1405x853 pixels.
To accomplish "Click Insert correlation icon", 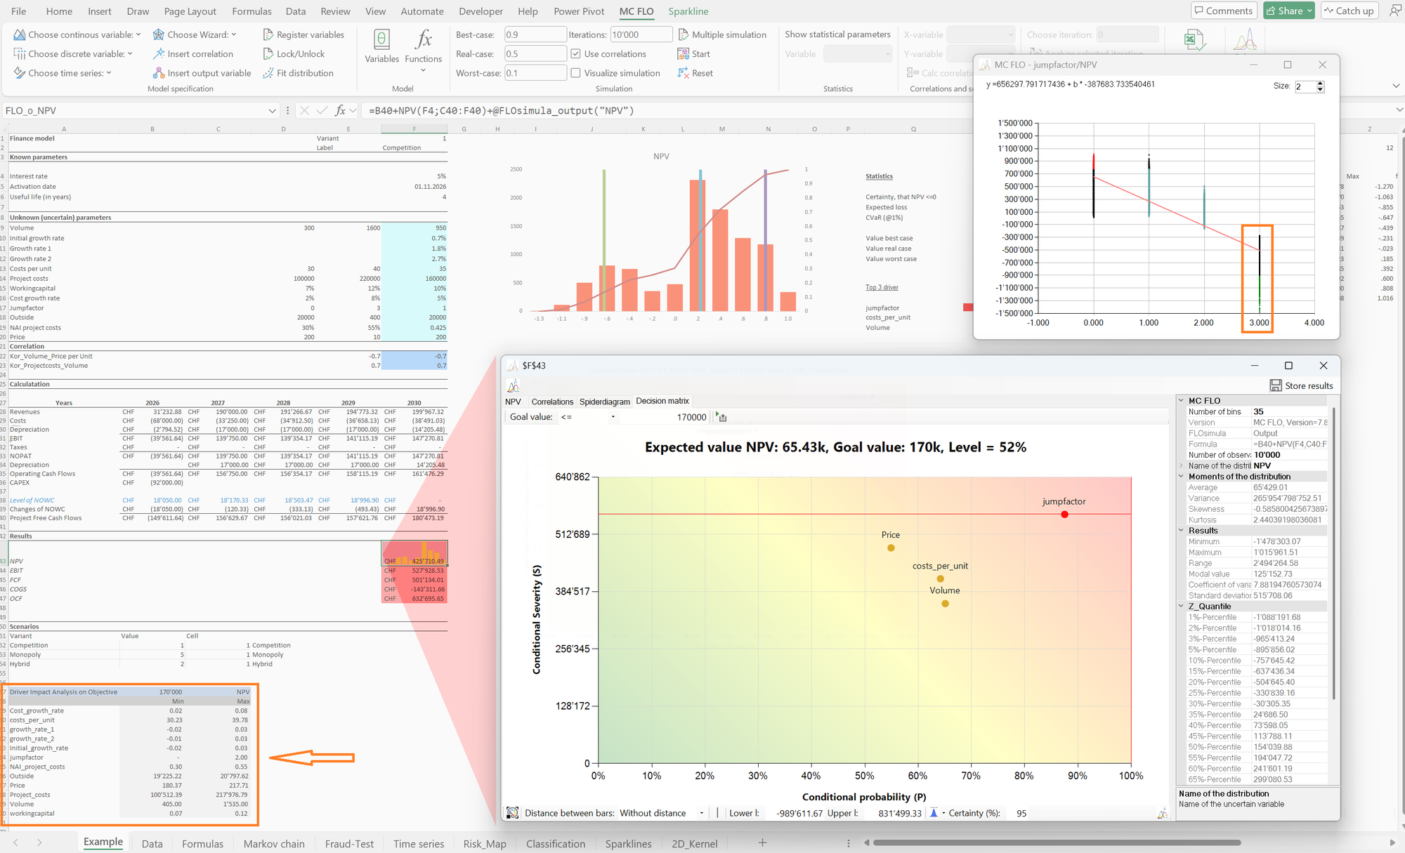I will pyautogui.click(x=159, y=54).
